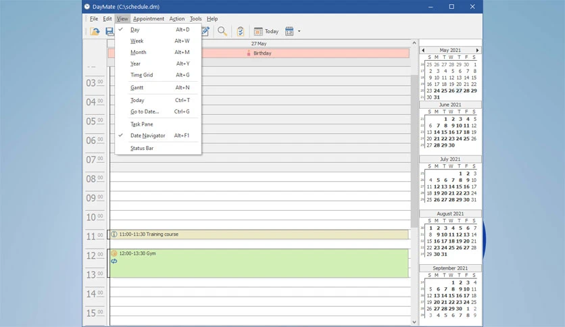Click the 15:00 hour label
Screen dimensions: 565x327
coord(95,313)
